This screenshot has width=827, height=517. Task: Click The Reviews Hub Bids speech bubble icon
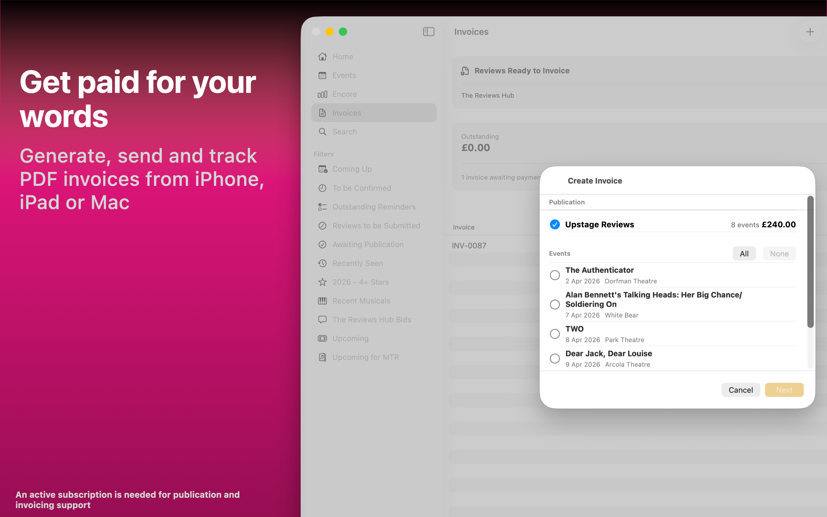(x=322, y=320)
